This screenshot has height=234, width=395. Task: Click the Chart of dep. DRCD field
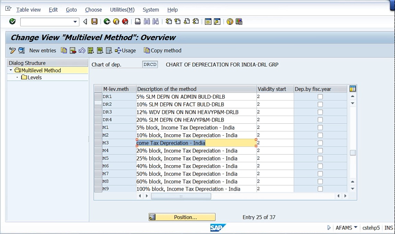pyautogui.click(x=150, y=64)
